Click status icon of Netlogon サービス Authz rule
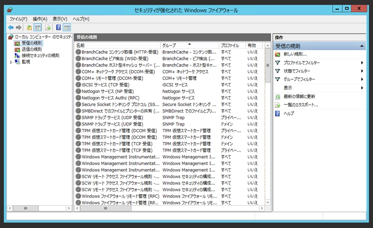This screenshot has height=228, width=373. [78, 97]
